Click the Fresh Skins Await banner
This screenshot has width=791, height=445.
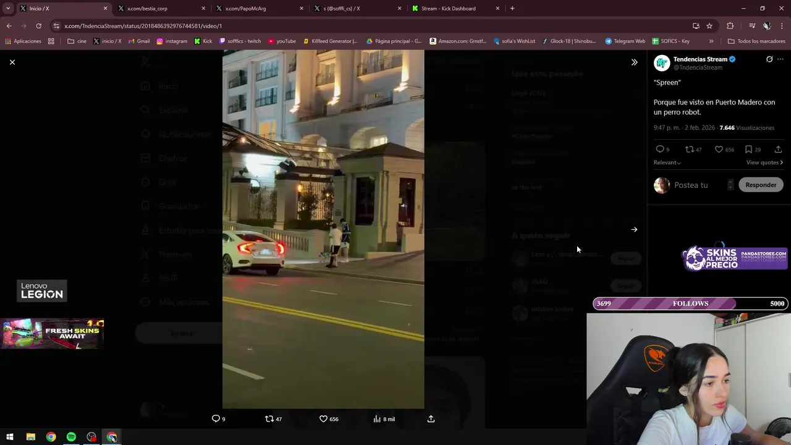point(53,334)
